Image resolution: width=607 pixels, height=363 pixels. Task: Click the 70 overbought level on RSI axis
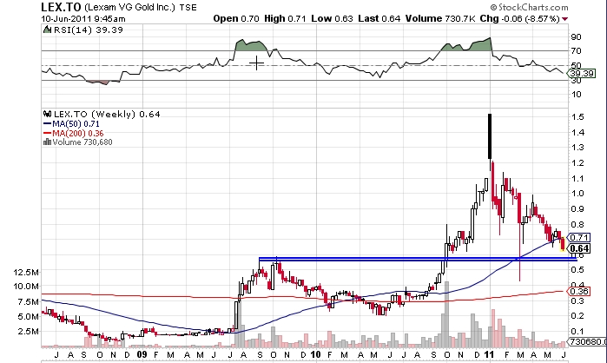(576, 50)
